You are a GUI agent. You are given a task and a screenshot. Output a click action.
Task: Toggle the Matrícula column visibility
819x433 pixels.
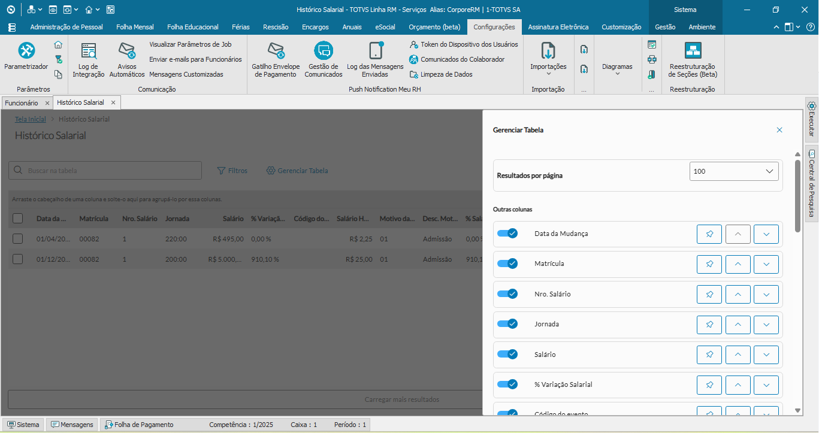[507, 264]
